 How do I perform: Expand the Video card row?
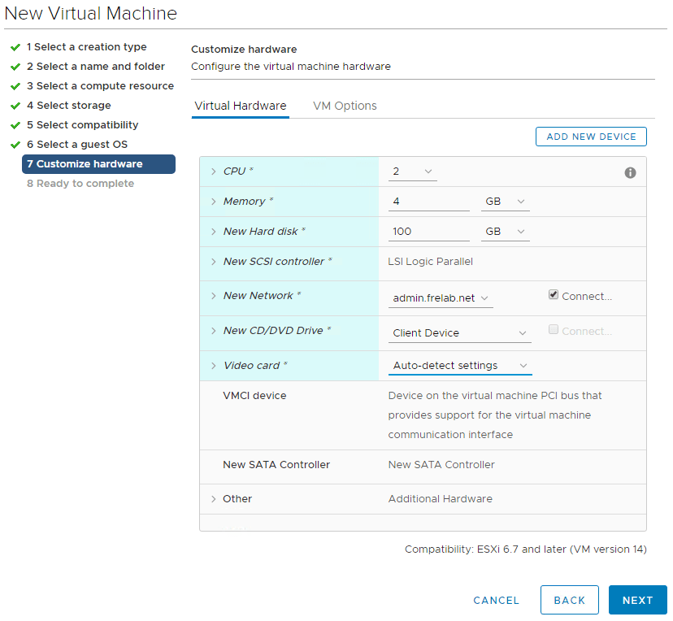tap(213, 366)
